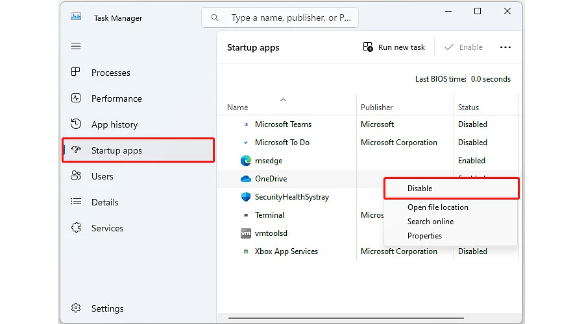Click Microsoft Corporation publisher of Xbox
This screenshot has width=584, height=324.
point(399,251)
